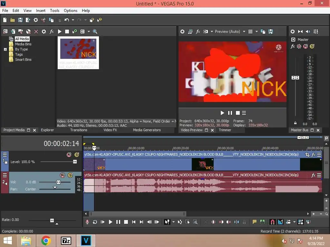Save preview snapshot to file
The image size is (330, 247).
[x=271, y=32]
